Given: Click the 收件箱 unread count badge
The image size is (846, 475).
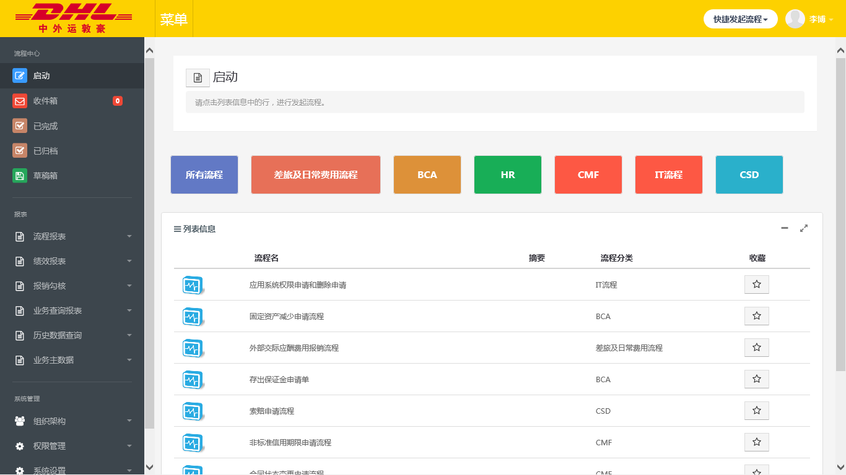Looking at the screenshot, I should click(118, 101).
